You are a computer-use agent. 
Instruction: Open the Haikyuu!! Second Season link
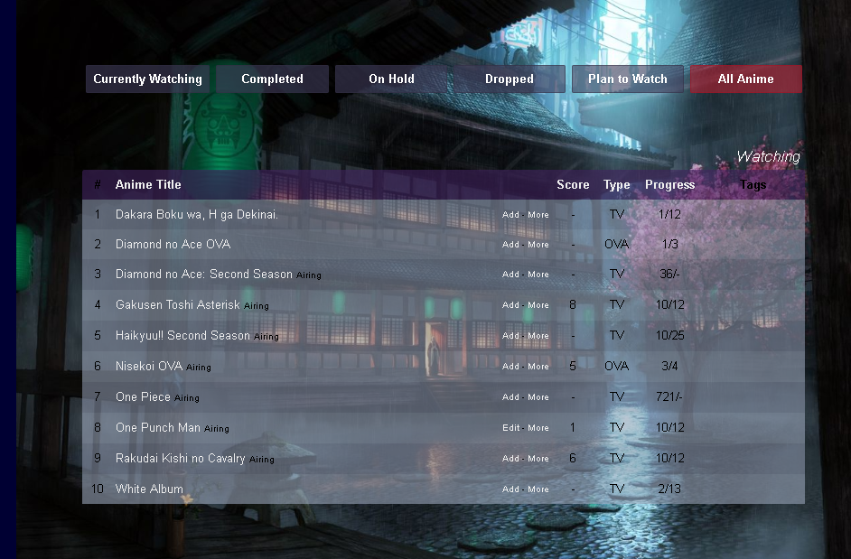click(182, 336)
